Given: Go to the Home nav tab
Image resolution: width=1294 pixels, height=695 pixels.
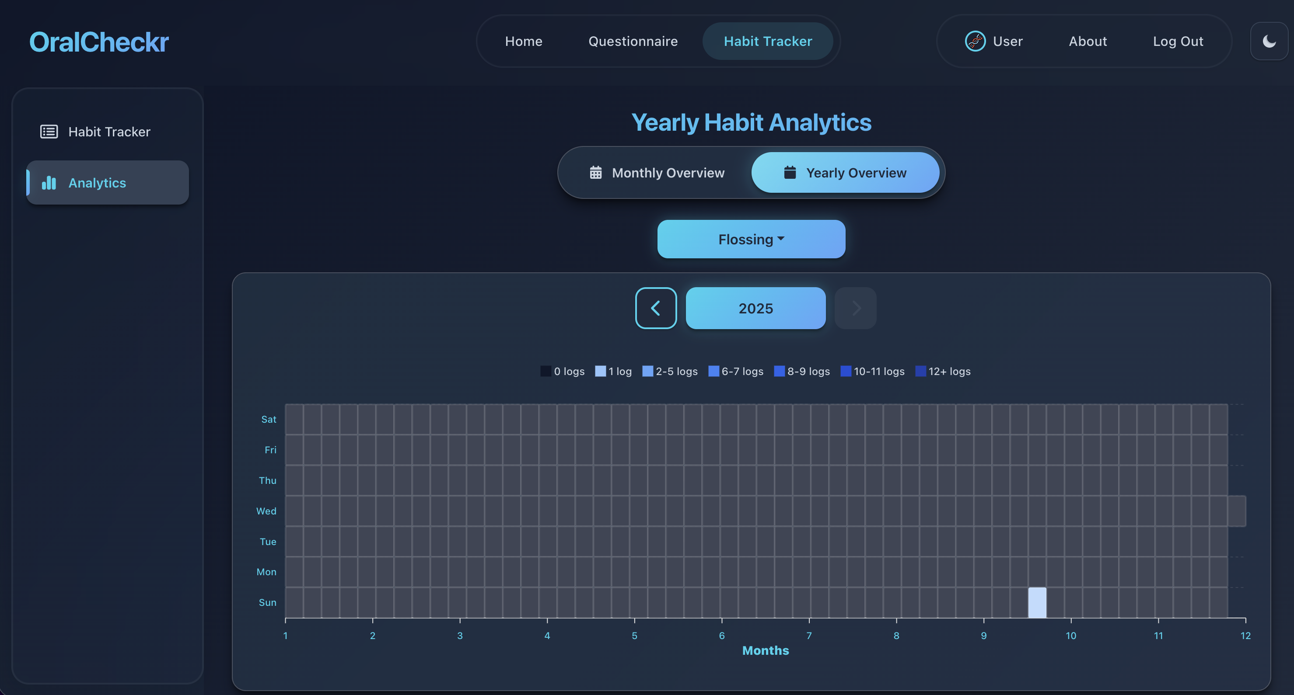Looking at the screenshot, I should coord(524,41).
